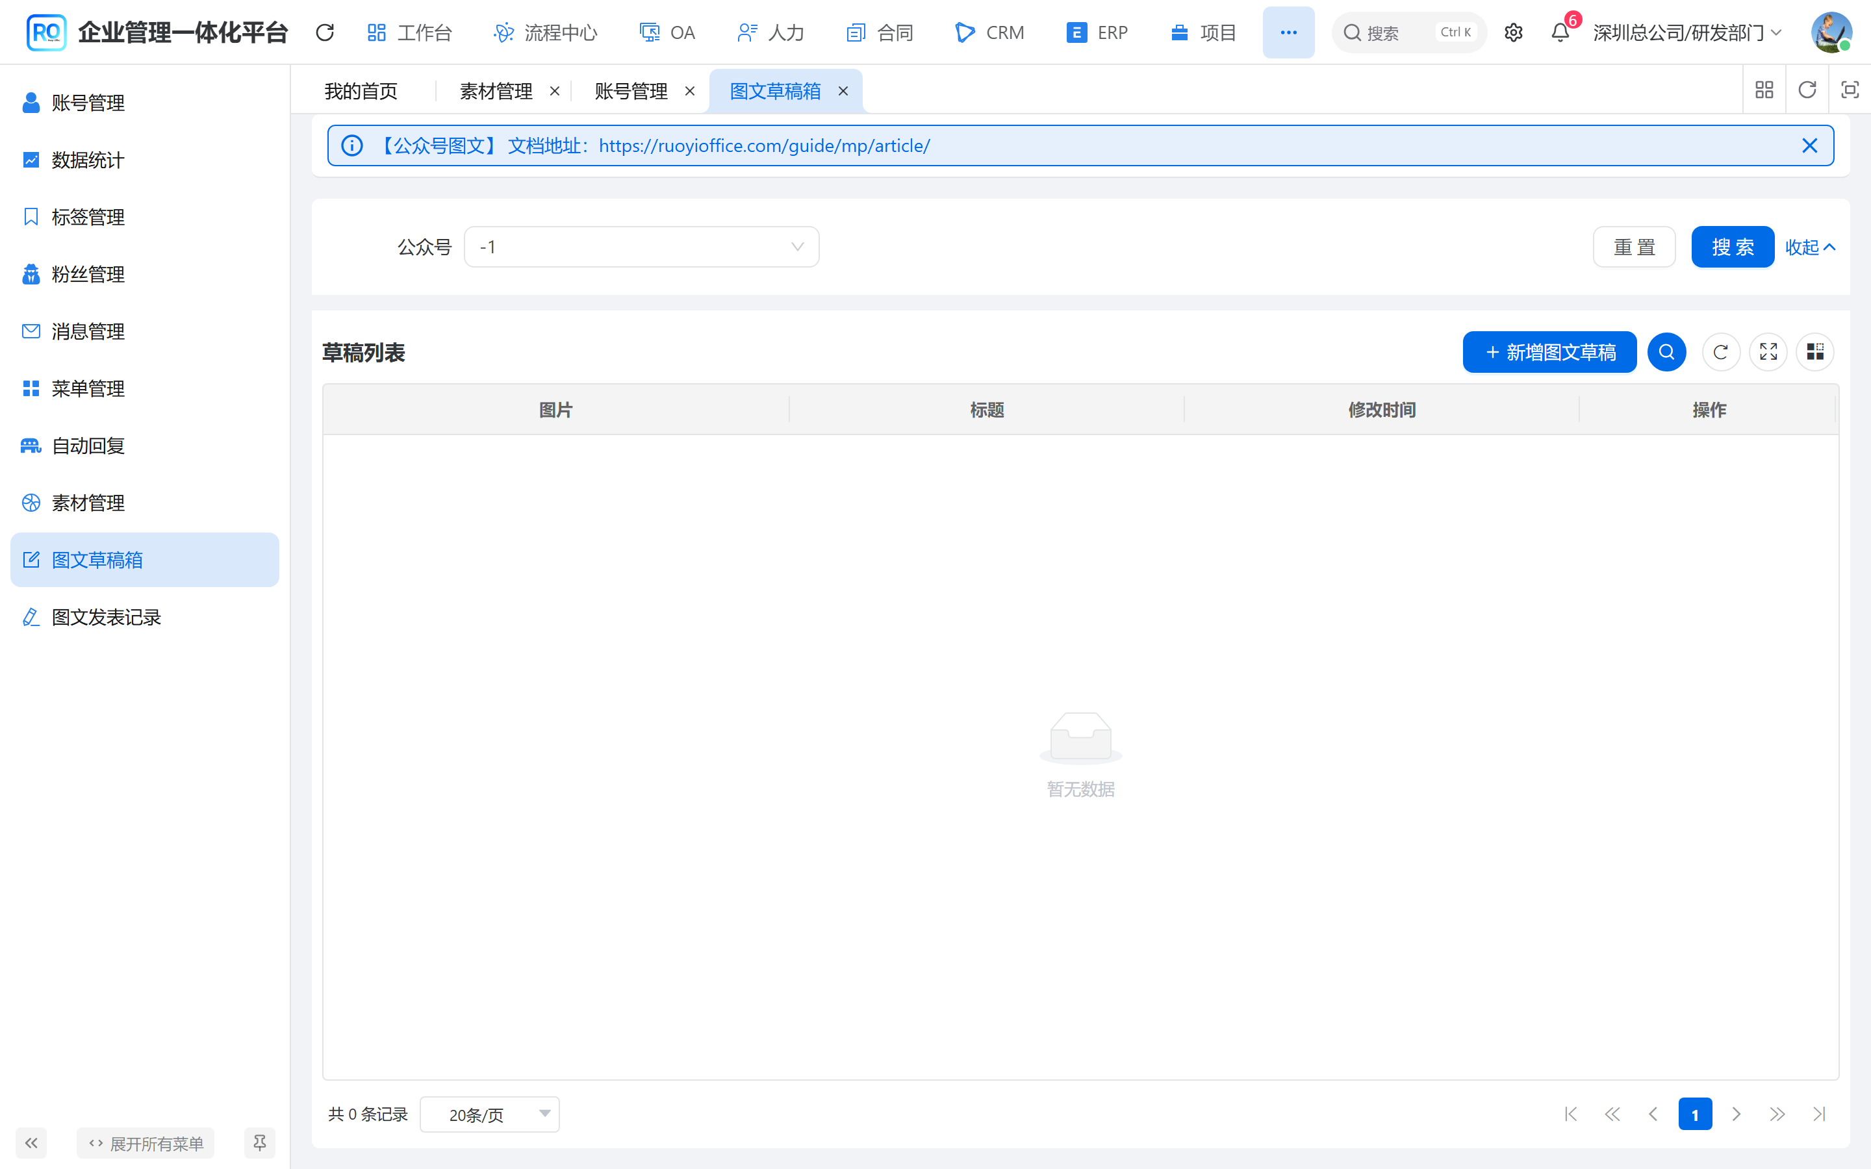This screenshot has height=1169, width=1871.
Task: Open 数据统计 in the sidebar
Action: pos(146,160)
